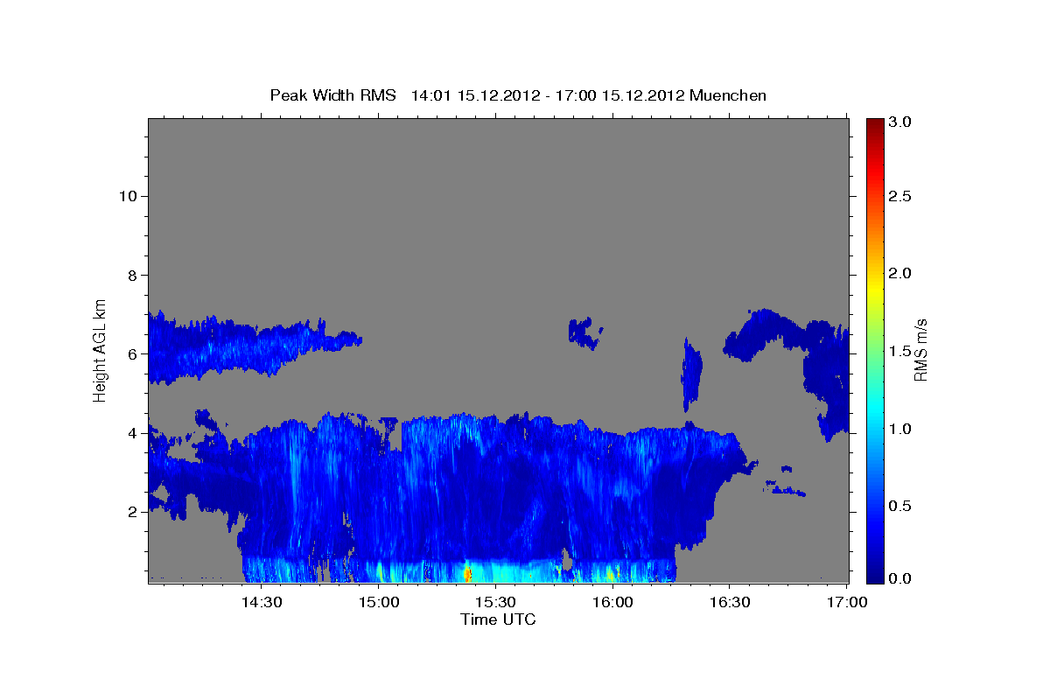1050x700 pixels.
Task: Click the orange high-RMS spot near 15:23
Action: [x=467, y=574]
